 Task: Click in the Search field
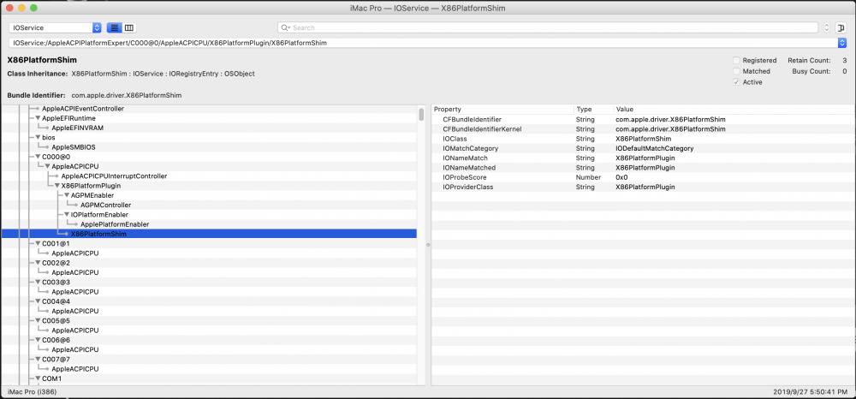click(548, 28)
